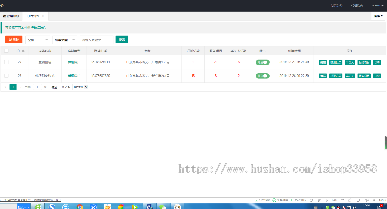The image size is (387, 209).
Task: Open 门店后台 in the top bar
Action: pyautogui.click(x=336, y=5)
